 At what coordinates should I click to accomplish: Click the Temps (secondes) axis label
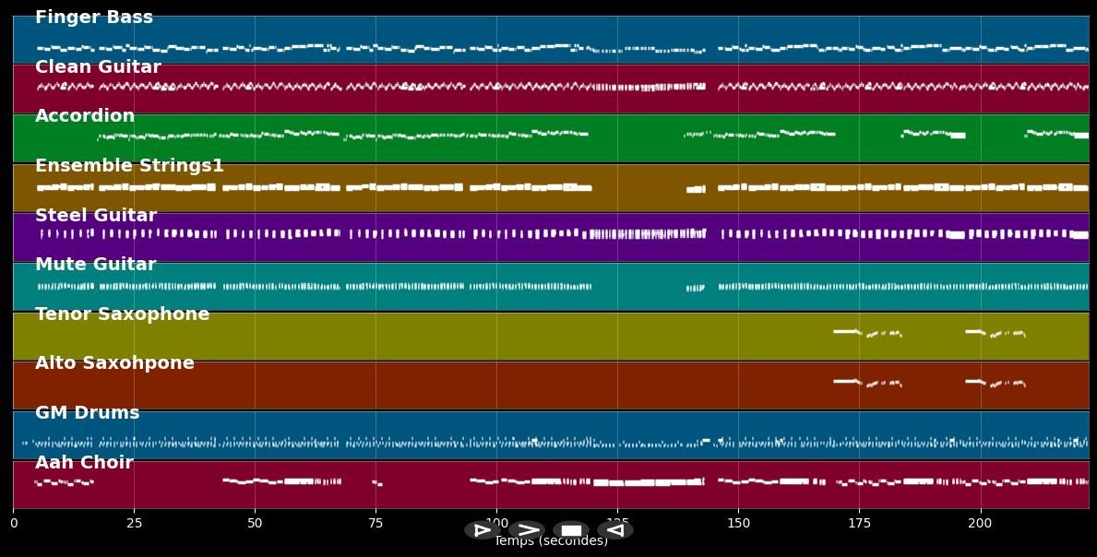551,542
